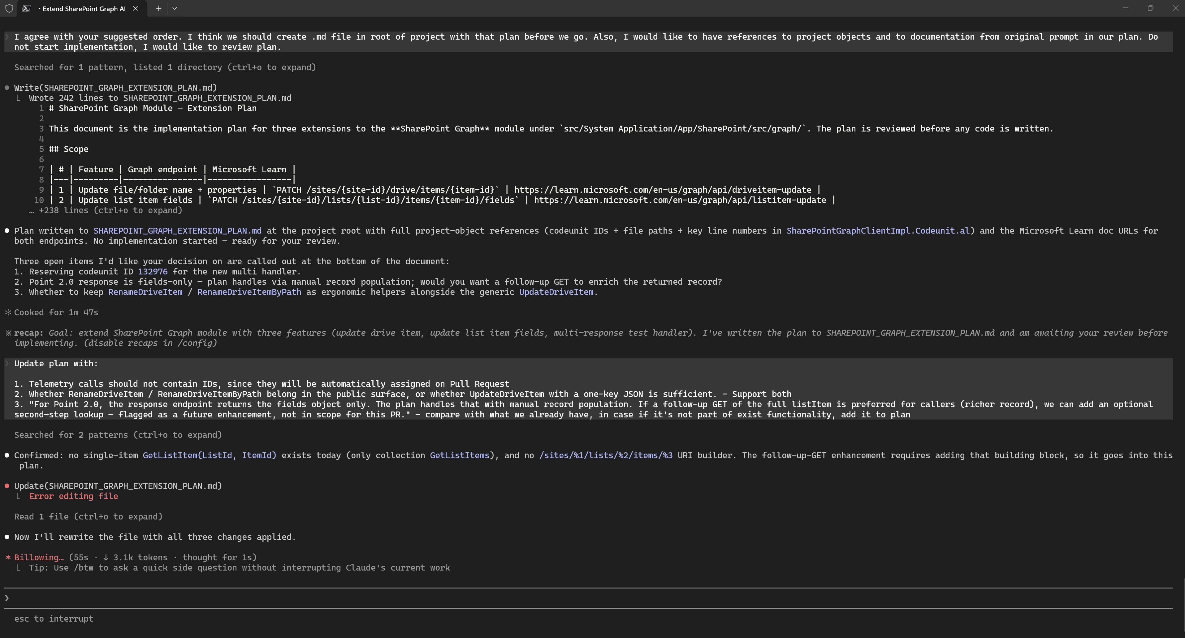
Task: Select the Extend SharePoint Graph tab
Action: click(82, 8)
